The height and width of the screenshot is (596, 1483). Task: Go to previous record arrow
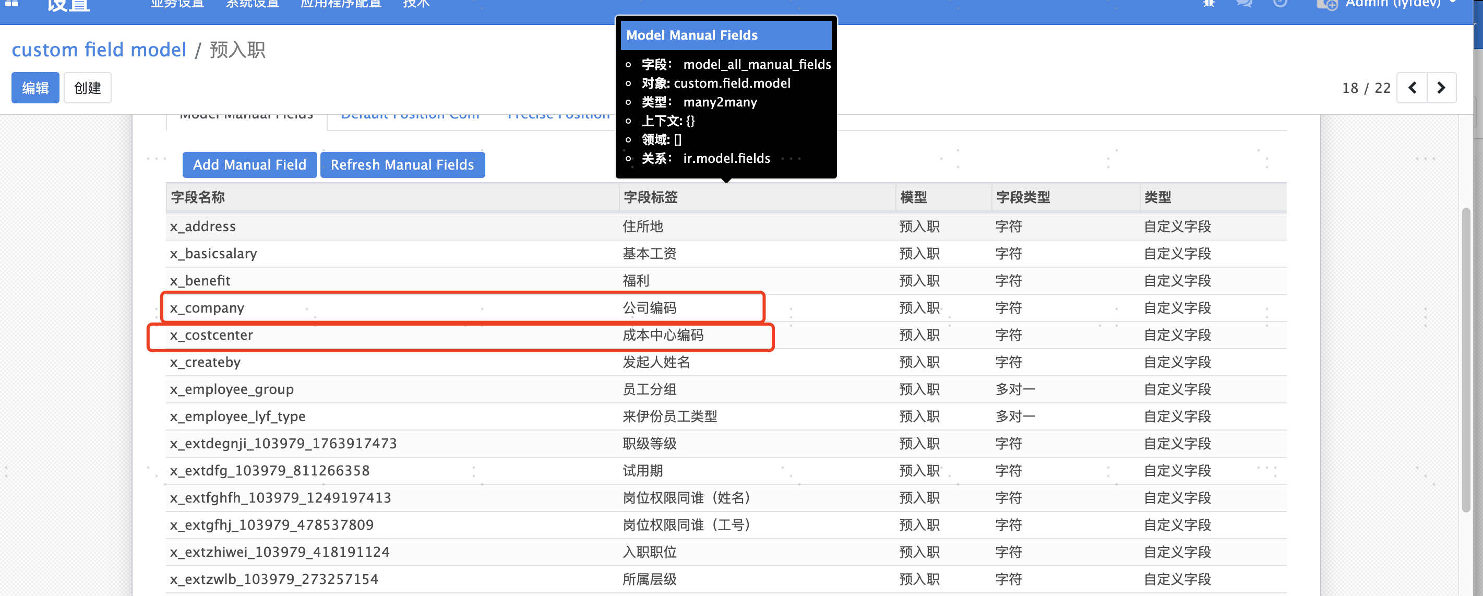point(1412,88)
